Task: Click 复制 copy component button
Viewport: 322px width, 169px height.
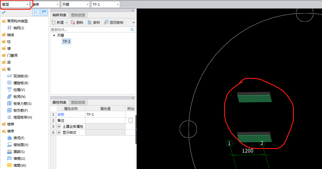Action: pos(94,22)
